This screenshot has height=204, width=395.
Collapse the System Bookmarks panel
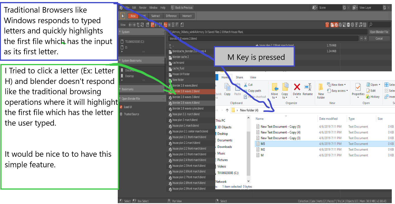[120, 60]
